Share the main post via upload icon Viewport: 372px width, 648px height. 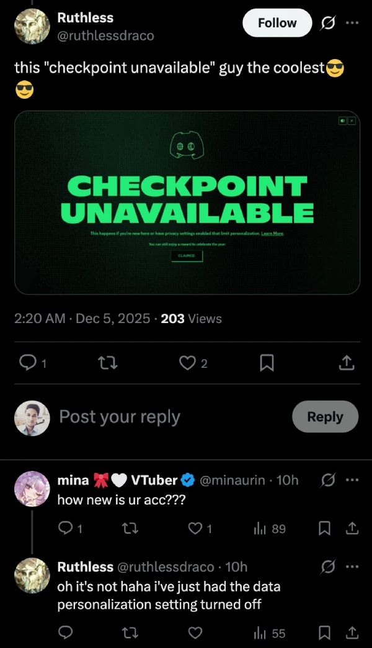click(347, 363)
